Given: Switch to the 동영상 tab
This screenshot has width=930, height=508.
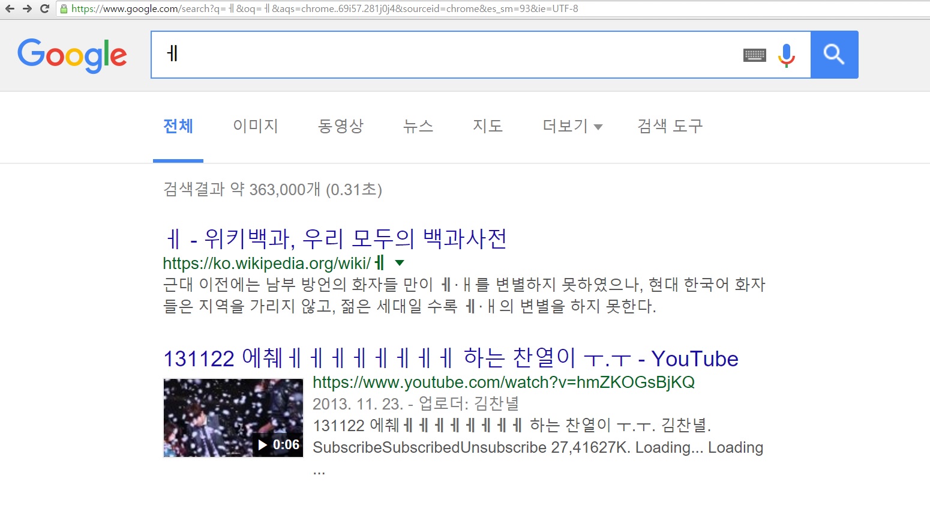Looking at the screenshot, I should tap(341, 126).
